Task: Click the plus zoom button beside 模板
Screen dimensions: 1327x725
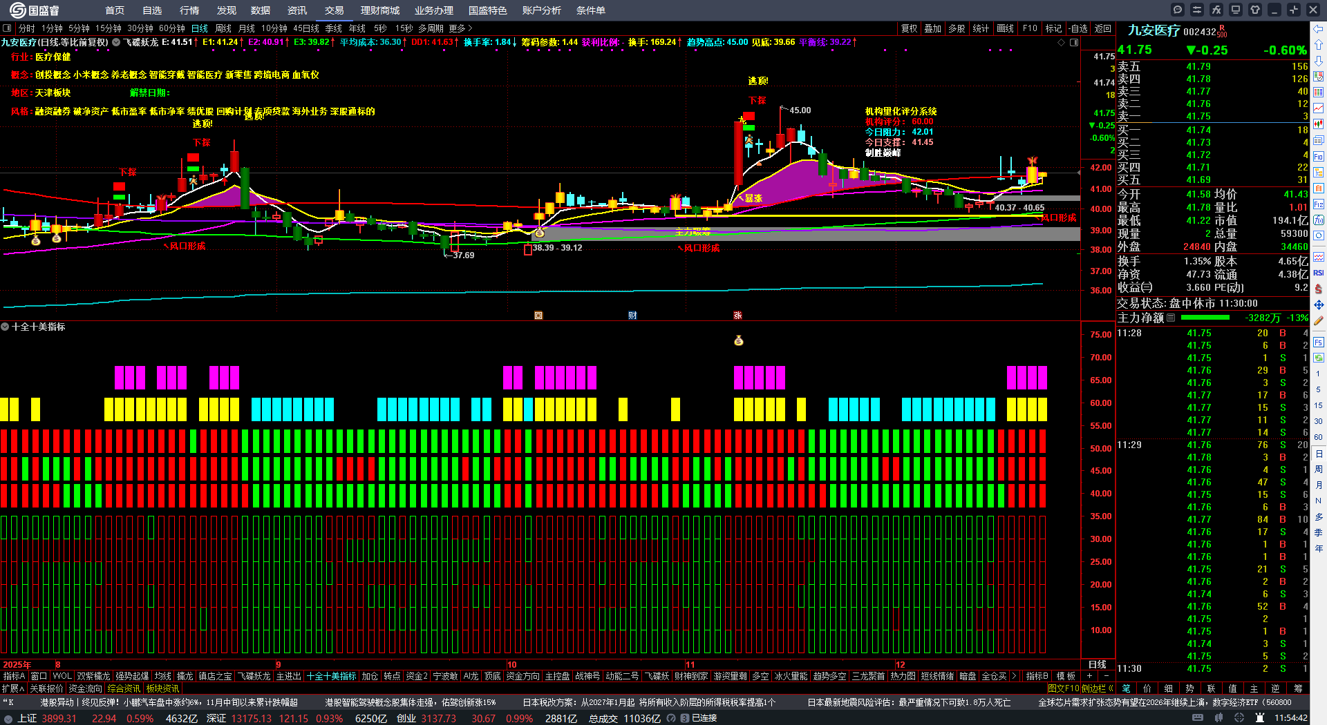Action: tap(1089, 676)
